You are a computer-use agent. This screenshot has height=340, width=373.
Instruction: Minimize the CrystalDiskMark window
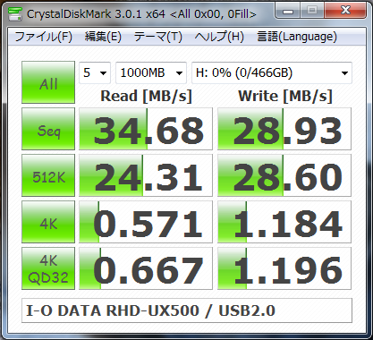coord(288,11)
